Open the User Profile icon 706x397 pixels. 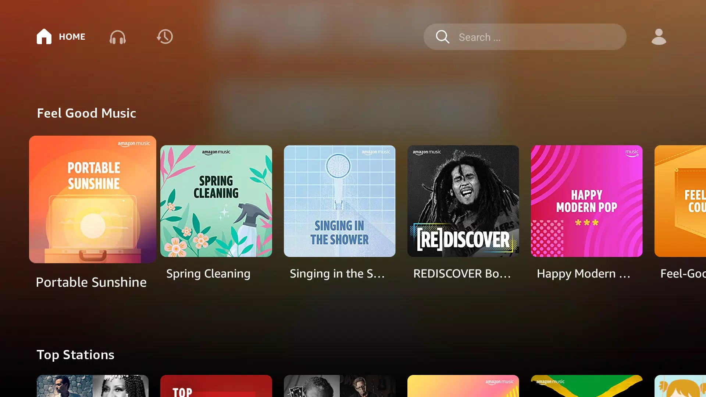pos(658,37)
